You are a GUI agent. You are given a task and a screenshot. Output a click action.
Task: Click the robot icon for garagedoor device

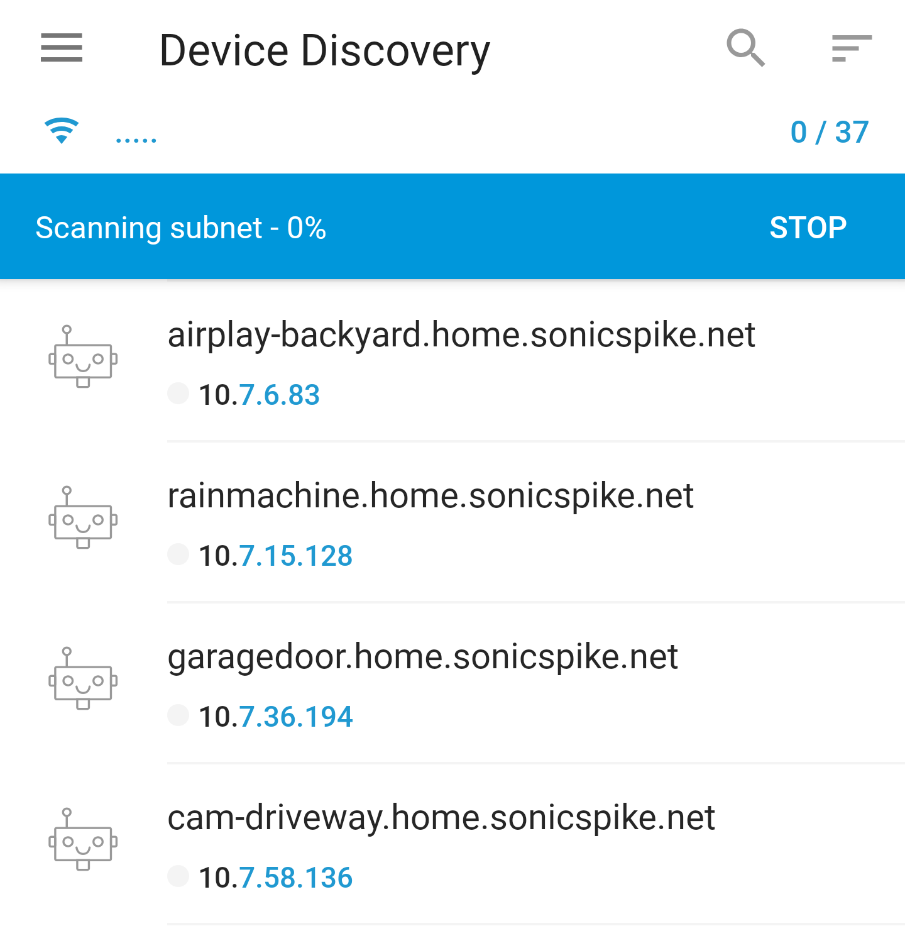tap(83, 678)
